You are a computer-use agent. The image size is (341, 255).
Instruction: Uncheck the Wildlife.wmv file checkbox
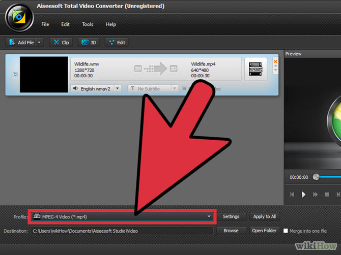coord(15,75)
